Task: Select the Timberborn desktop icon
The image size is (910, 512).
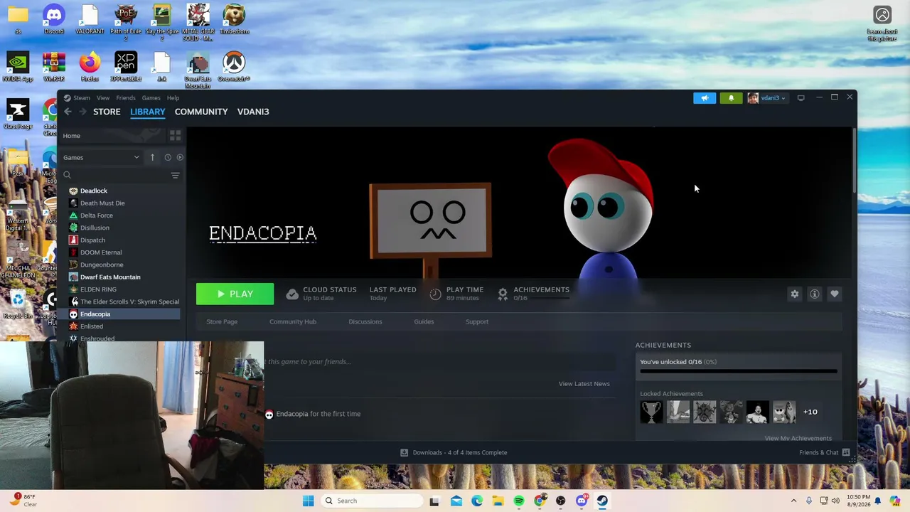Action: click(234, 19)
